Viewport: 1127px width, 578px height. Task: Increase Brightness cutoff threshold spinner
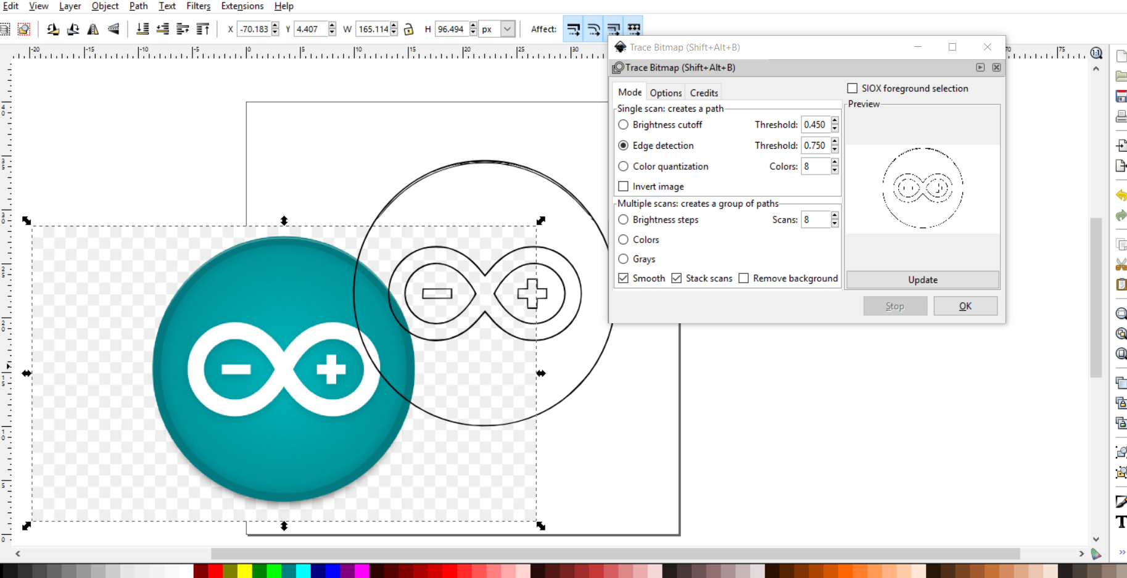click(x=835, y=121)
